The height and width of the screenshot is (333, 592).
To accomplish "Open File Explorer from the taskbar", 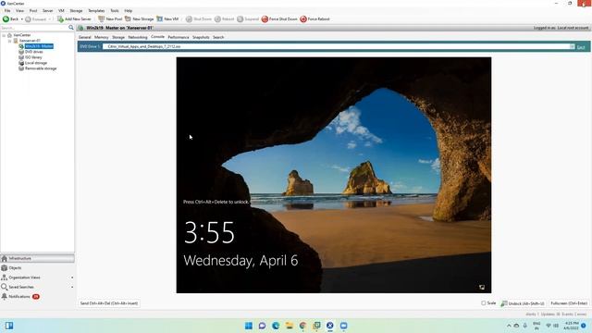I will click(290, 326).
